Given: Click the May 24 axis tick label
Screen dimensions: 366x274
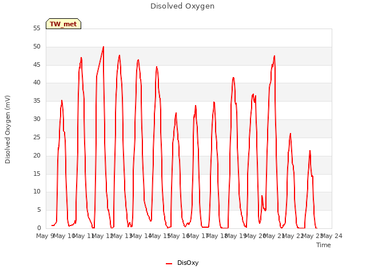Looking at the screenshot, I should [x=332, y=236].
